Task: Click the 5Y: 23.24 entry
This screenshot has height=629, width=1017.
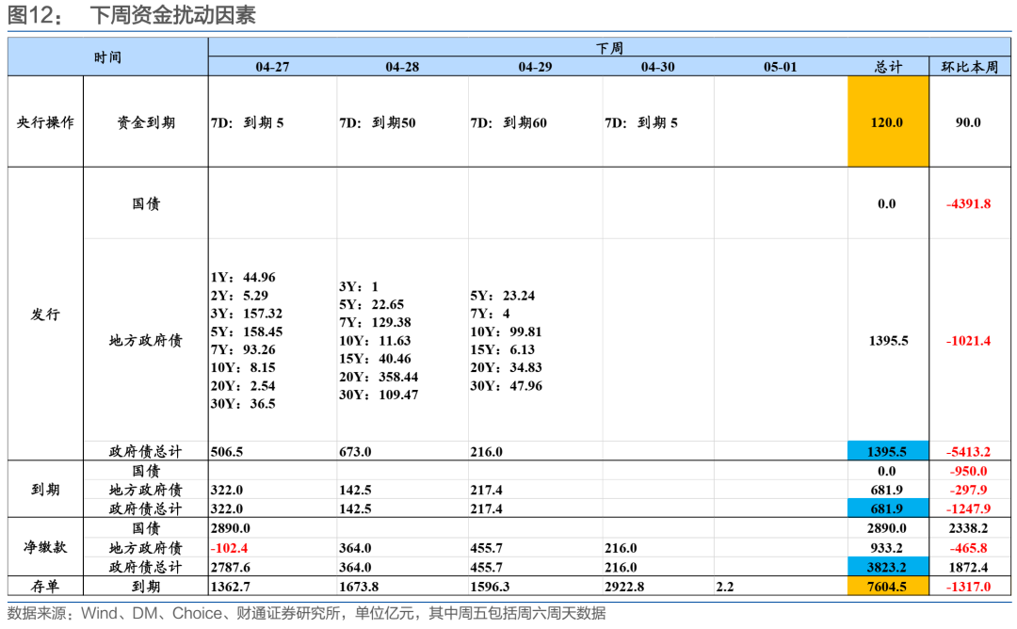Action: coord(503,295)
